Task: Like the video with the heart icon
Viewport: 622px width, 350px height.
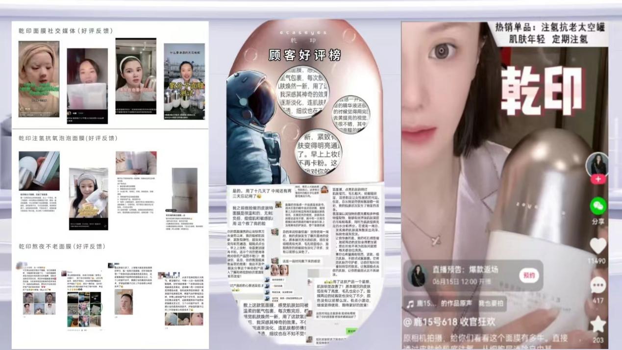Action: pyautogui.click(x=598, y=245)
